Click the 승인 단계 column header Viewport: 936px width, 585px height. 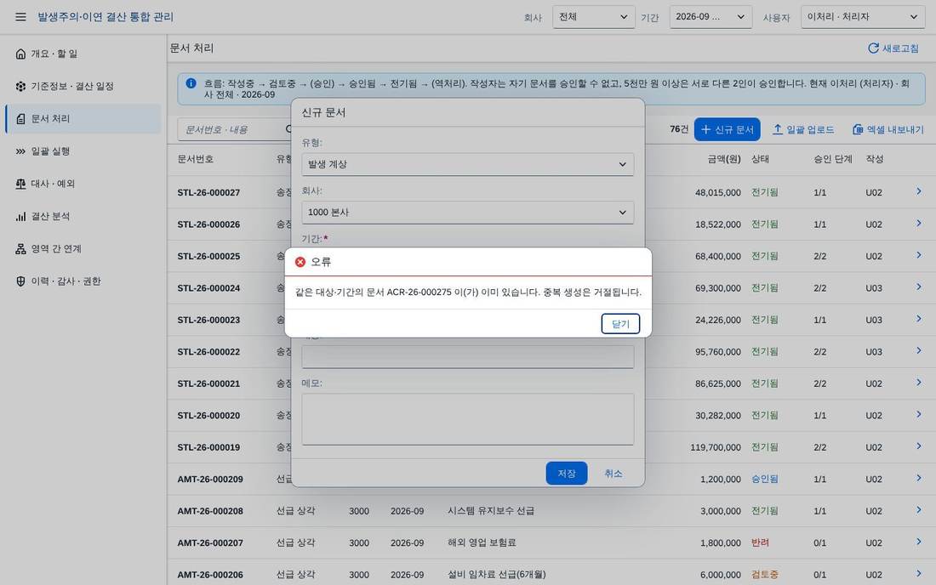click(833, 159)
